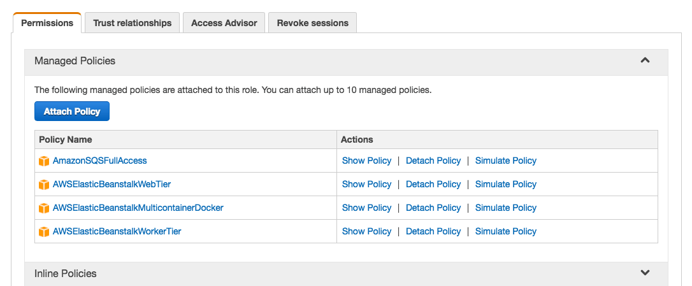Simulate Policy for AWSElasticBeanstalkMulticontainerDocker
Viewport: 692px width, 286px height.
point(506,208)
